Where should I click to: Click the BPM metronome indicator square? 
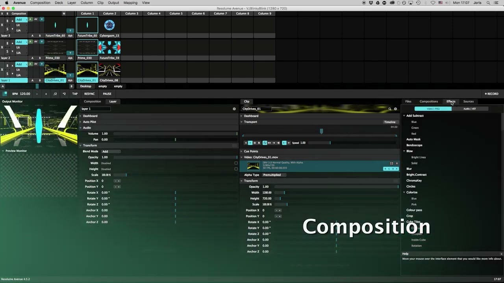(5, 94)
